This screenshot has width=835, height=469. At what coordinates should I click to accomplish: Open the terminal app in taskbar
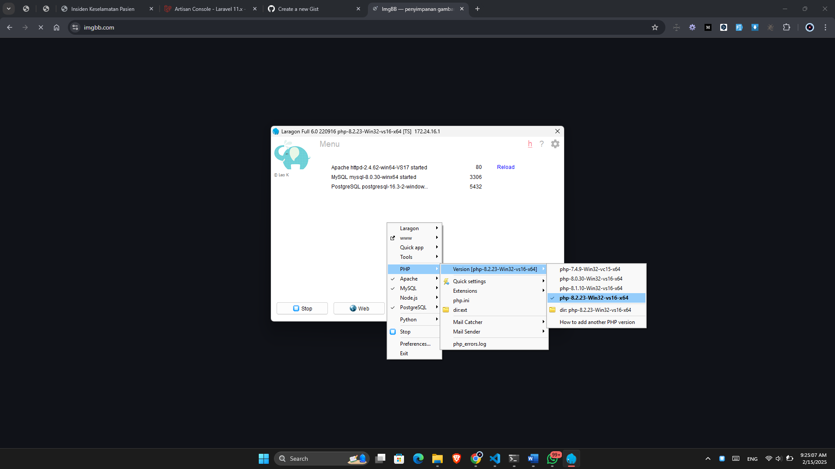click(514, 459)
